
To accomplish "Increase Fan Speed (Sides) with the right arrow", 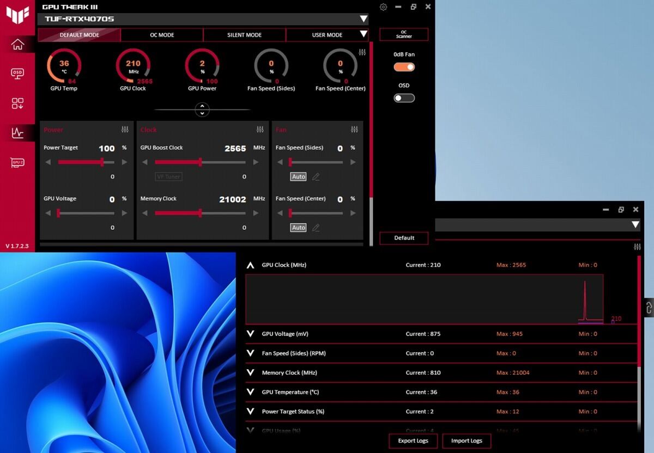I will (353, 162).
